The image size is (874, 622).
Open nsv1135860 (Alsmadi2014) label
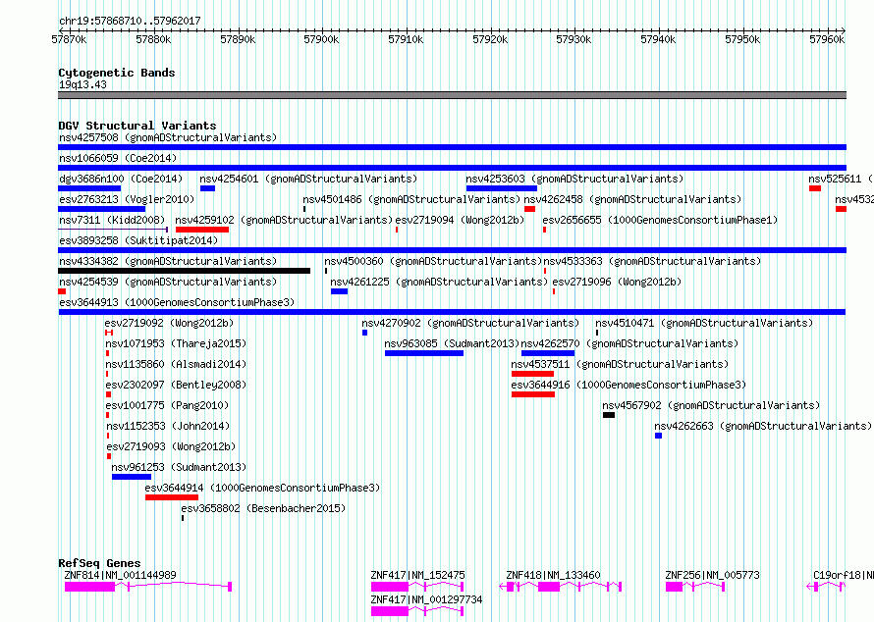(176, 364)
